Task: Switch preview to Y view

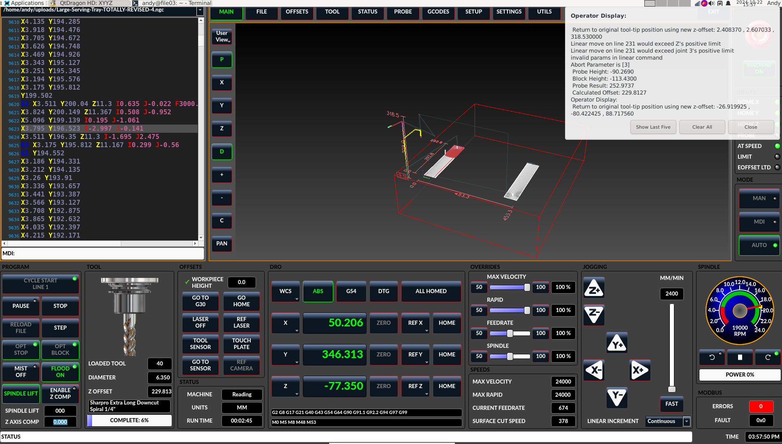Action: pyautogui.click(x=222, y=106)
